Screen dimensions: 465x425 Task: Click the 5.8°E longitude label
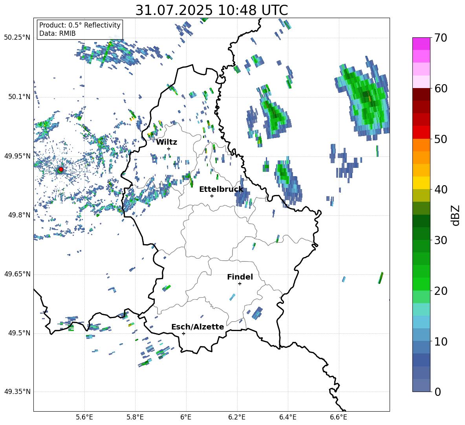(135, 417)
